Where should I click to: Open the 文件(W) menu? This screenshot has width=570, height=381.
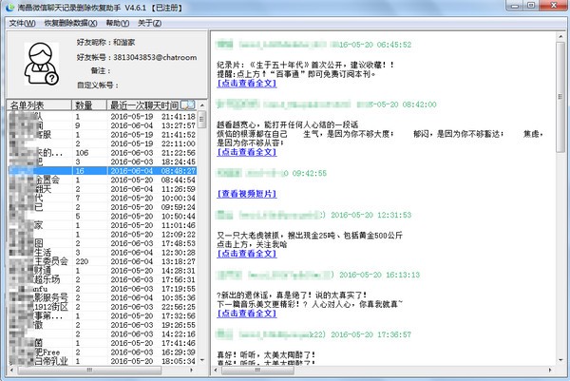coord(21,22)
